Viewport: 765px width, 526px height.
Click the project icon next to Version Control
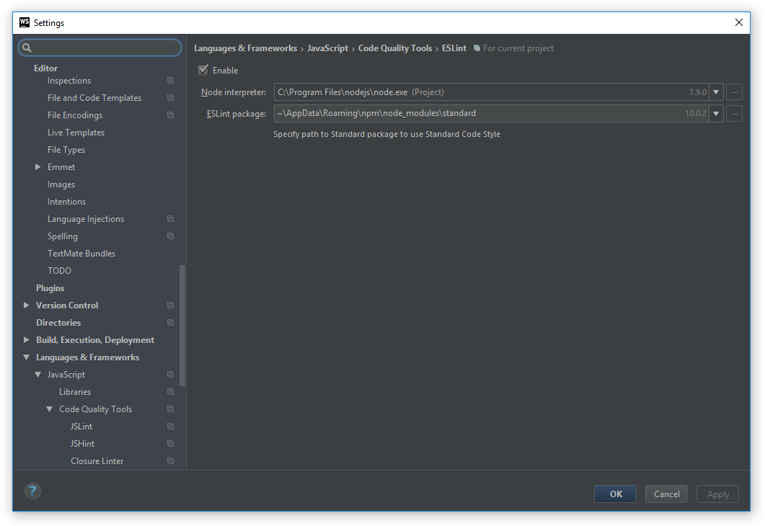coord(170,306)
